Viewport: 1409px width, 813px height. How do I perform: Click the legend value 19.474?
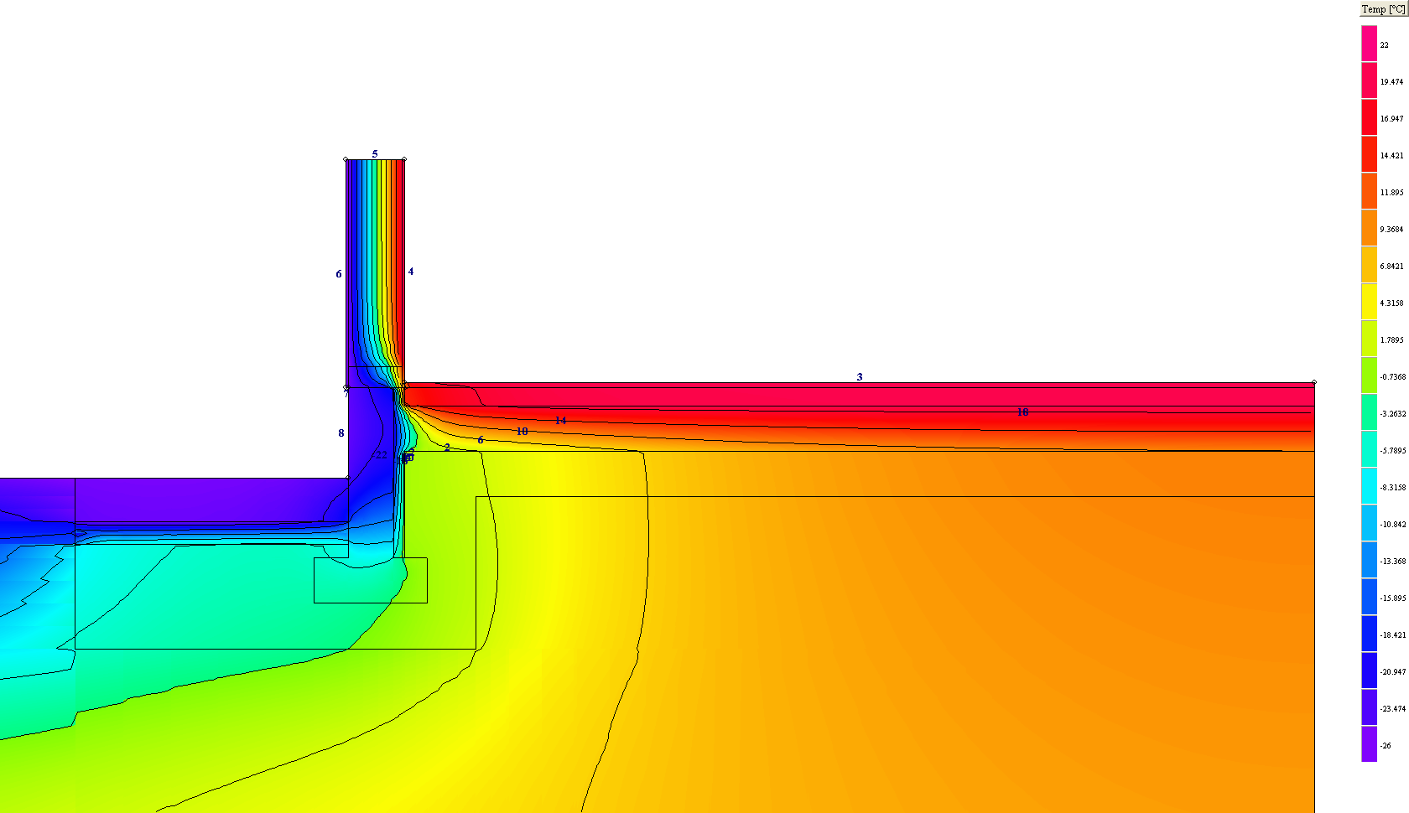[x=1391, y=82]
